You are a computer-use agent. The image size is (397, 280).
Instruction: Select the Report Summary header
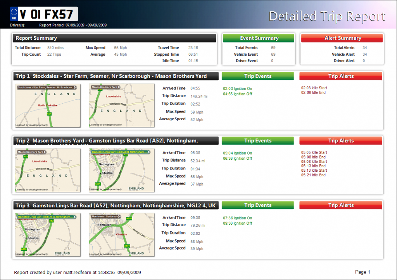[115, 38]
